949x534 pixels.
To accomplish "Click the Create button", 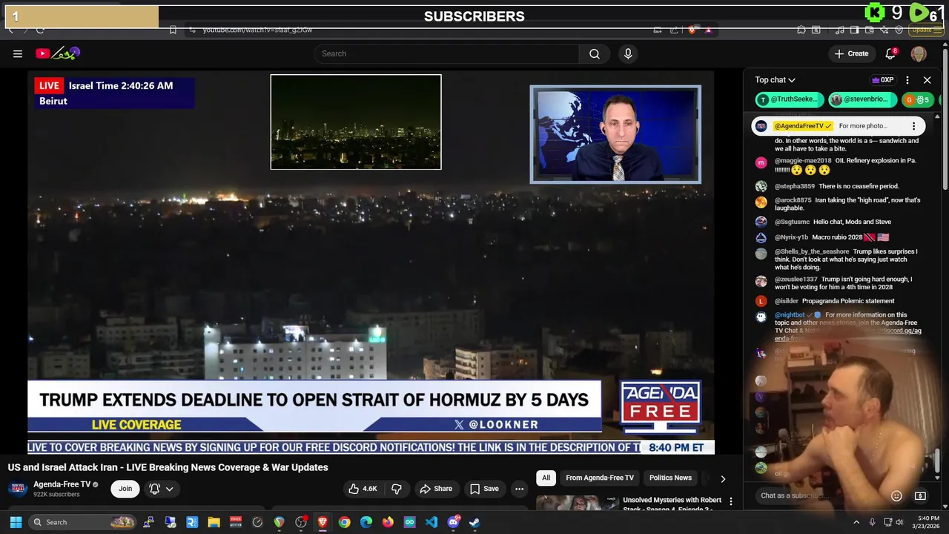I will tap(851, 53).
